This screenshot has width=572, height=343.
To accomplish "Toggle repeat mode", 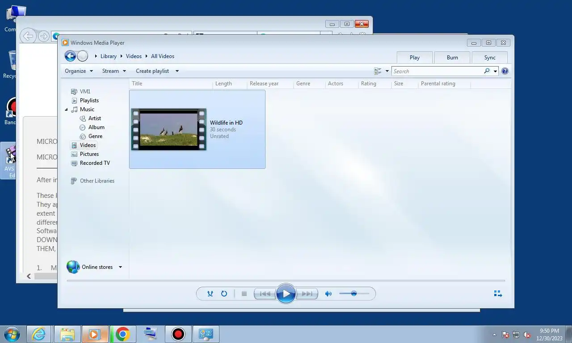I will point(224,293).
